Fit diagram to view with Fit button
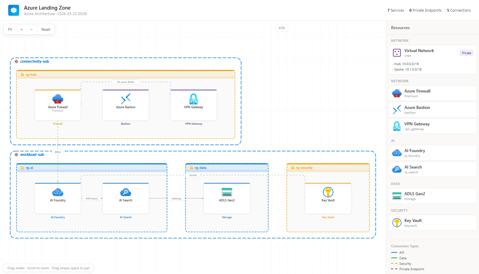Viewport: 479px width, 274px height. pyautogui.click(x=10, y=29)
